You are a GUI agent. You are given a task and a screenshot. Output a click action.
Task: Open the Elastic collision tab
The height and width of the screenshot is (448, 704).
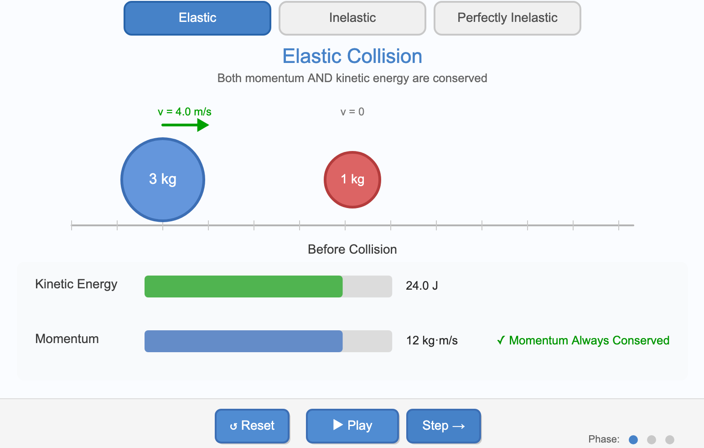coord(197,18)
